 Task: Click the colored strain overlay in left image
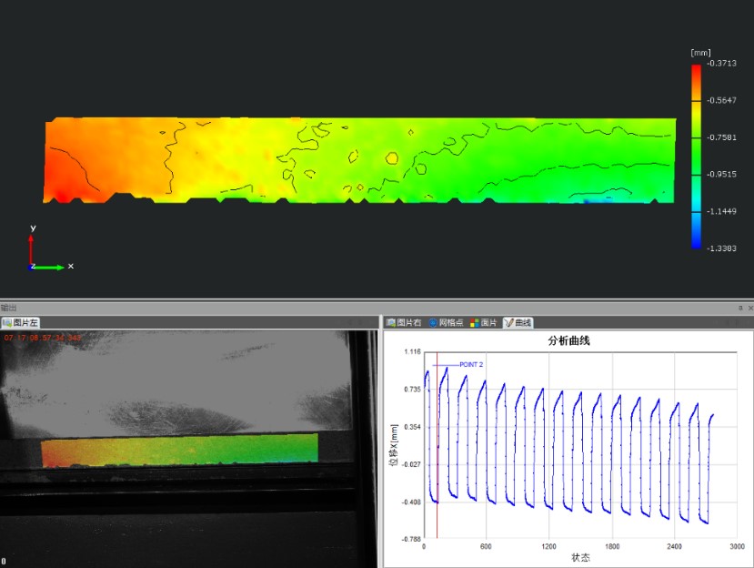pyautogui.click(x=180, y=450)
